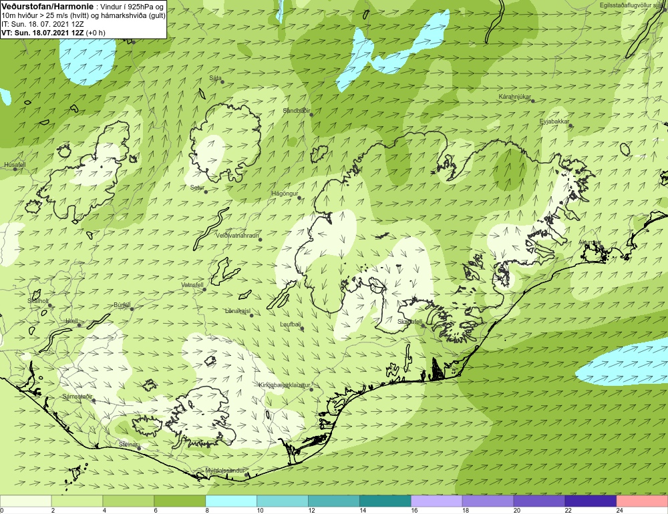This screenshot has width=668, height=514.
Task: Click the Lónakvísl station label
Action: coord(238,311)
